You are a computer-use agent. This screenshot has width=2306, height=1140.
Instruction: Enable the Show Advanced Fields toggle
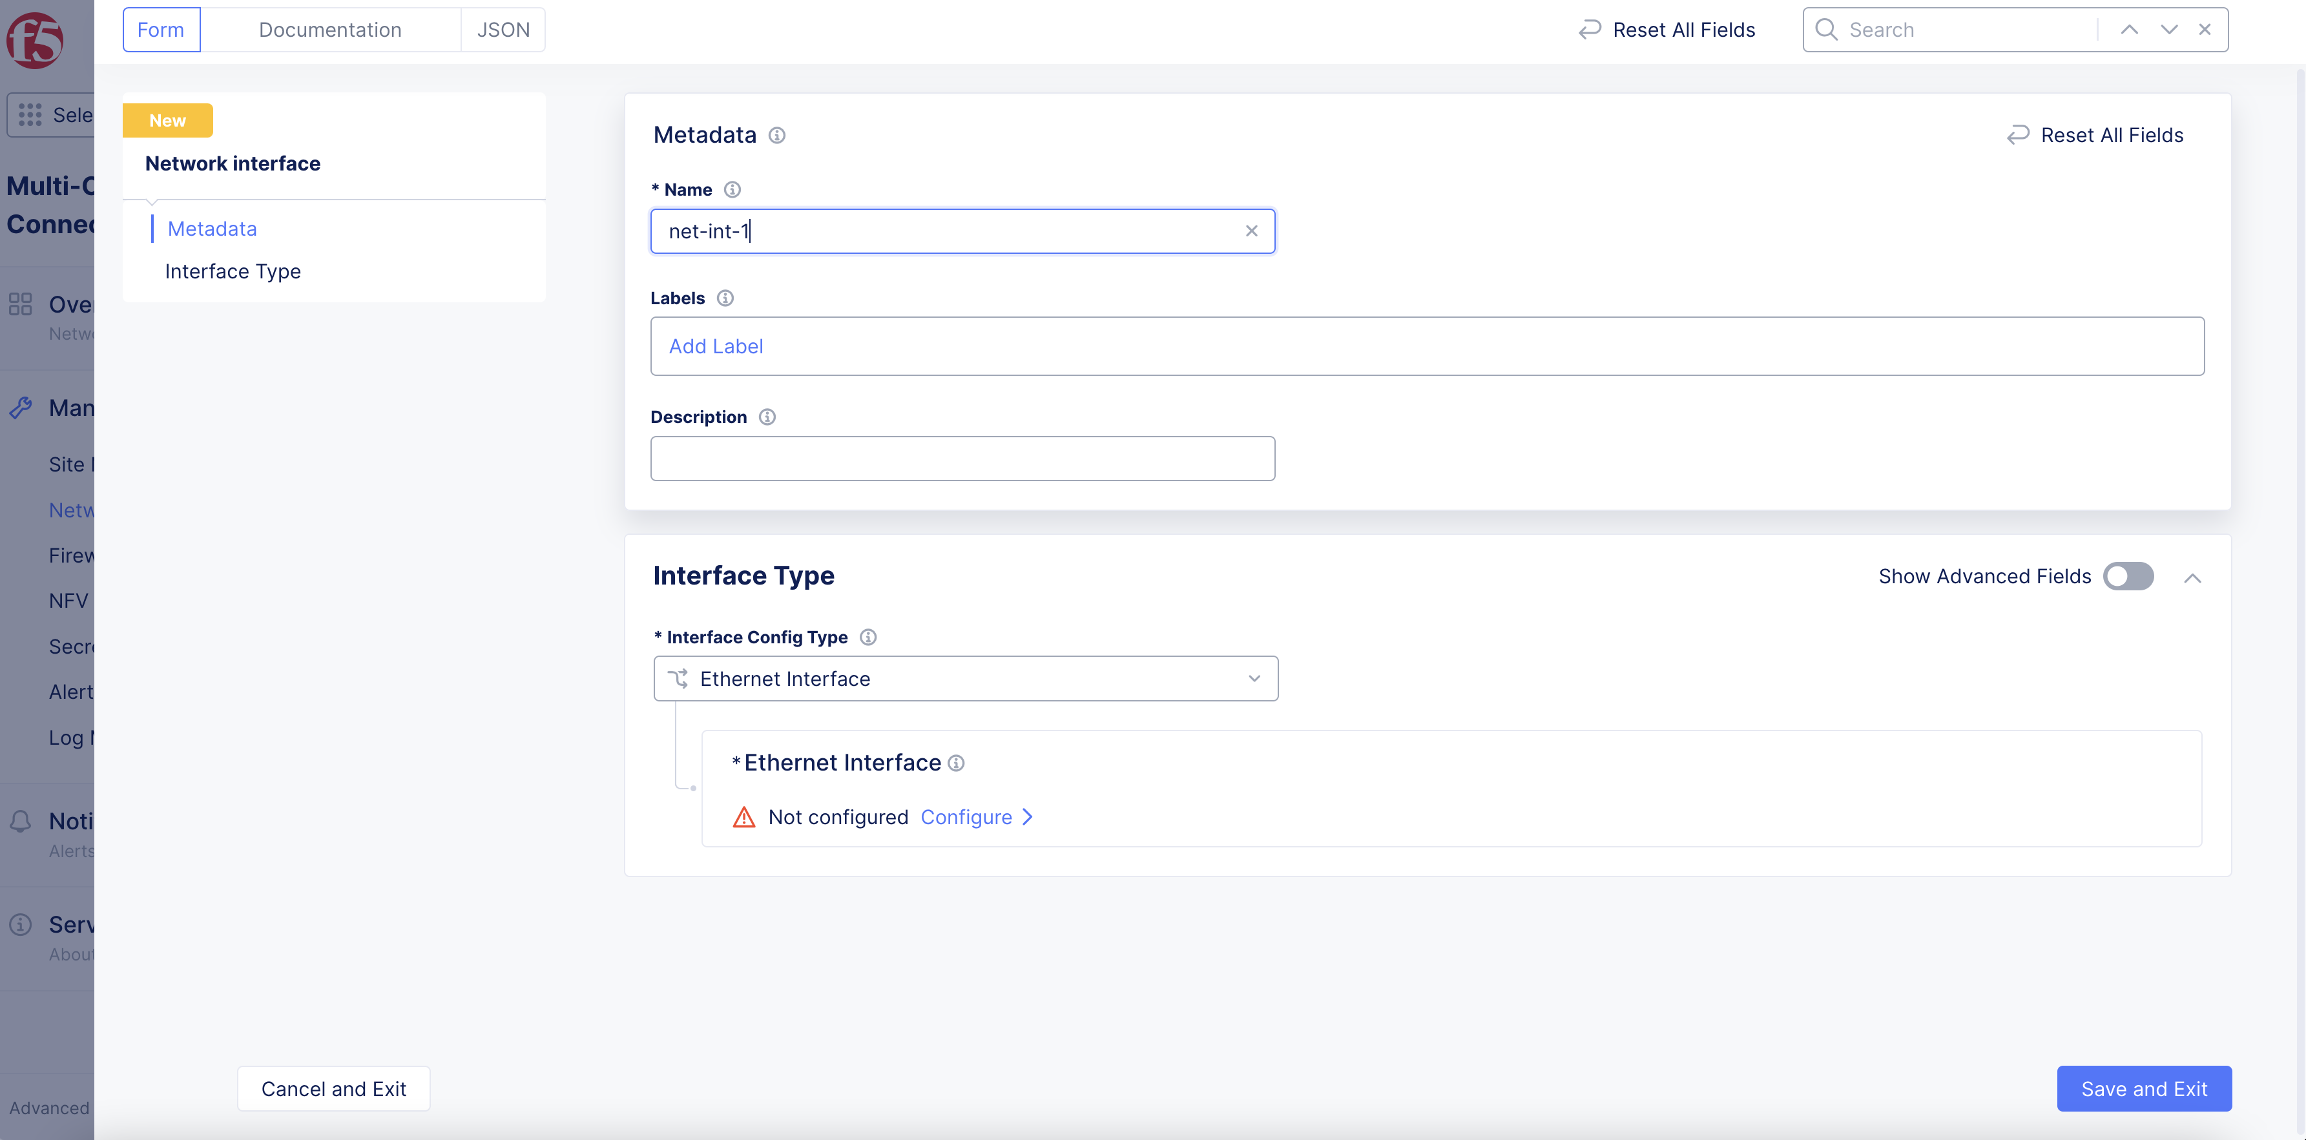click(2128, 576)
